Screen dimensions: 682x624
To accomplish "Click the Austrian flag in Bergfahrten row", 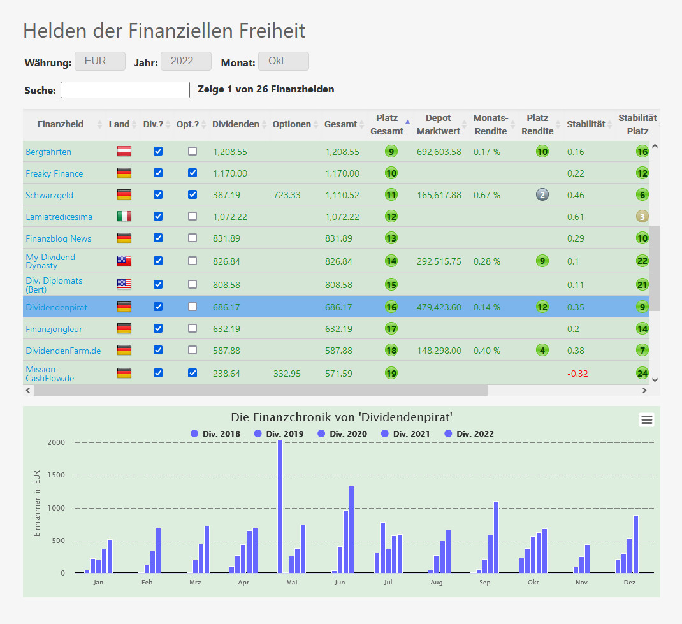I will 124,152.
